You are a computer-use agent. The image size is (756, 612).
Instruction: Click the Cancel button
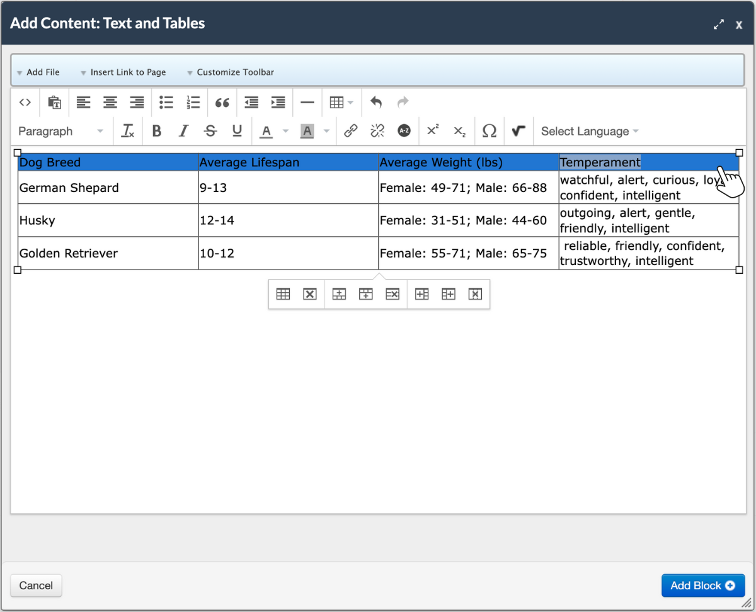coord(36,586)
